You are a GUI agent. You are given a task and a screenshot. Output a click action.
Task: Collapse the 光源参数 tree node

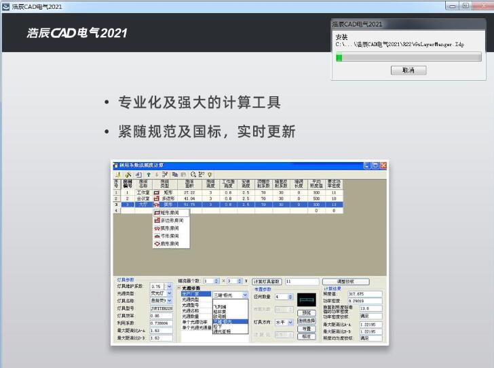click(179, 288)
